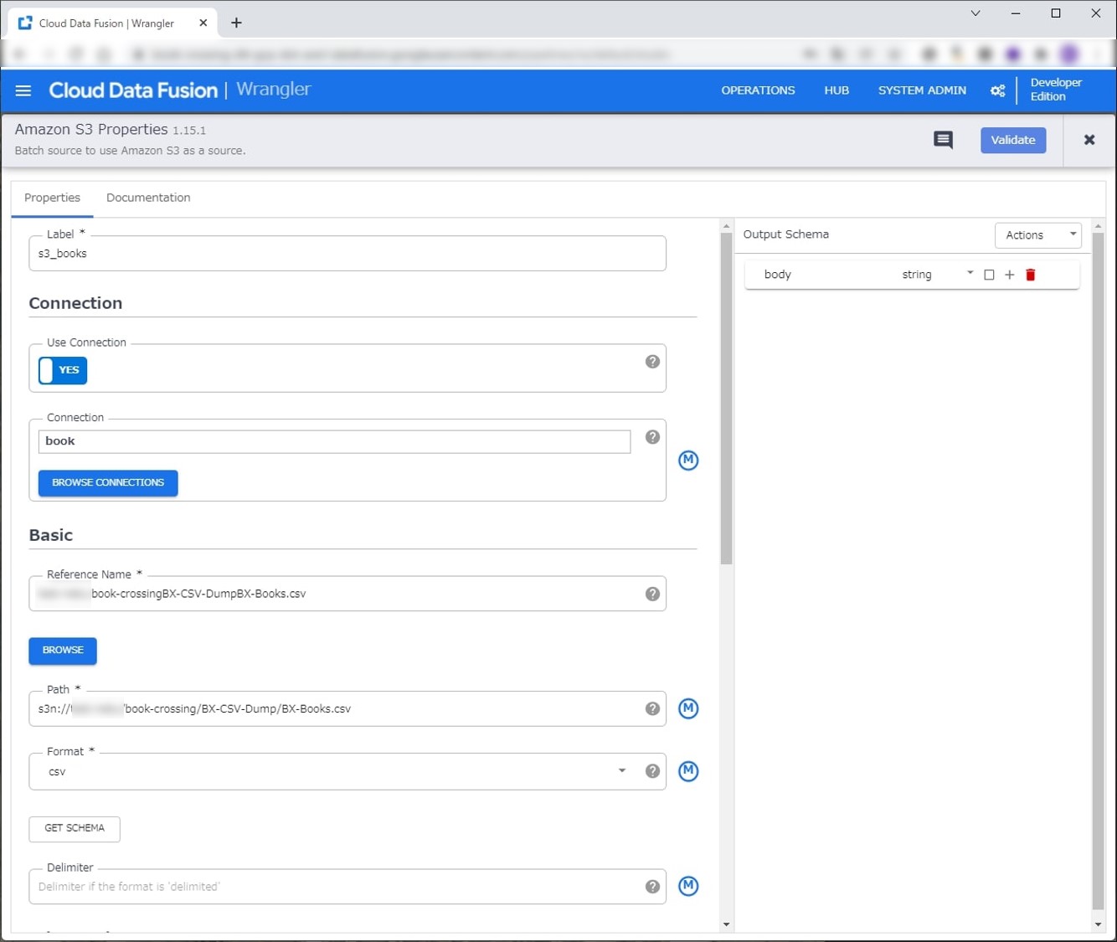The height and width of the screenshot is (942, 1117).
Task: Open the browser tab search chevron
Action: pos(975,13)
